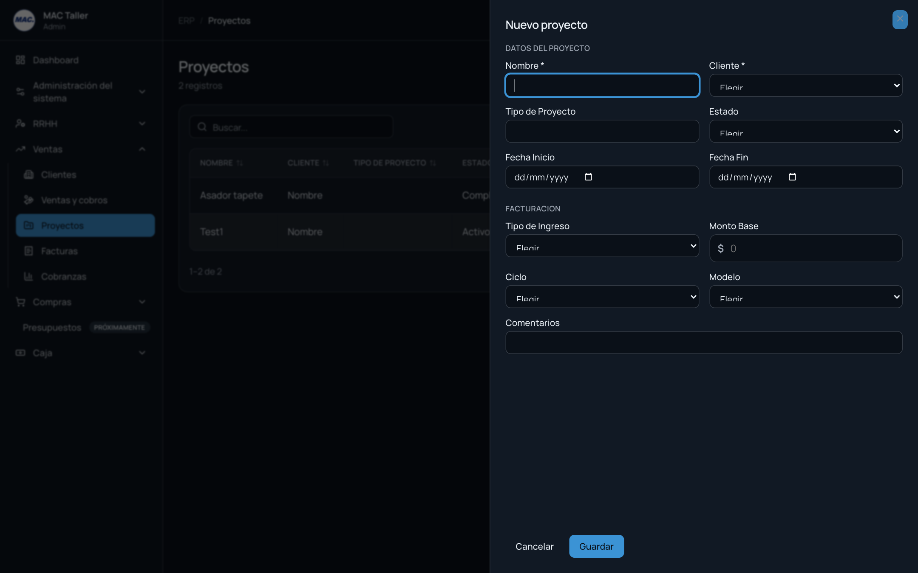This screenshot has width=918, height=573.
Task: Click the Monto Base amount field
Action: point(806,248)
